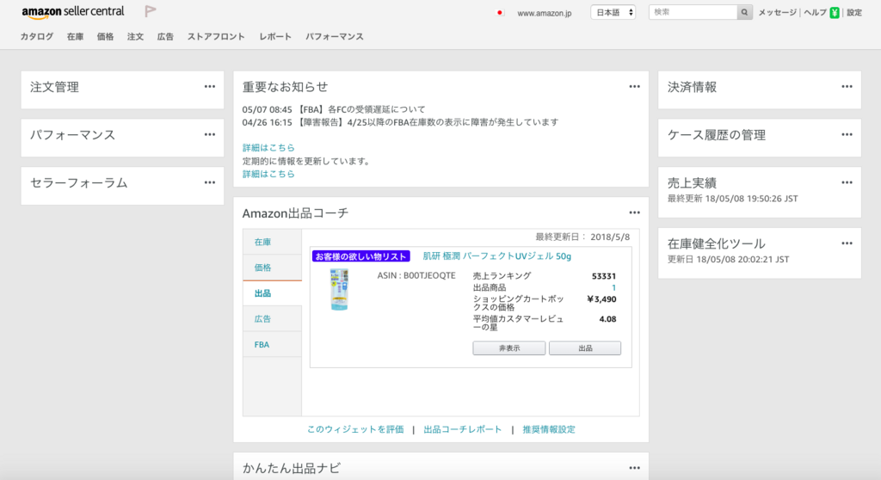Select the 出品 tab in 出品コーチ

pos(273,293)
